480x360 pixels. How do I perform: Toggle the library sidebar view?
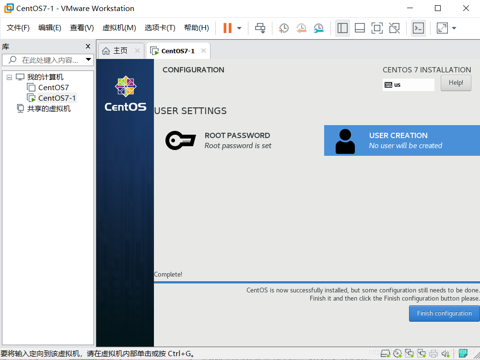click(x=342, y=28)
